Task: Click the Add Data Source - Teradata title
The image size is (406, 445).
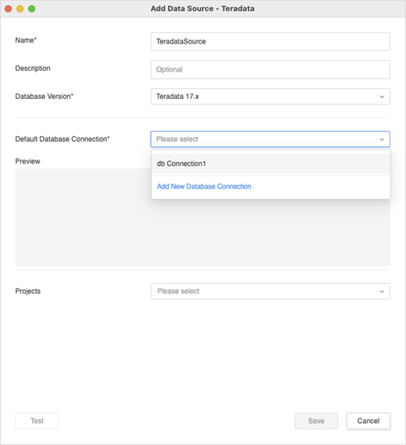Action: [x=202, y=9]
